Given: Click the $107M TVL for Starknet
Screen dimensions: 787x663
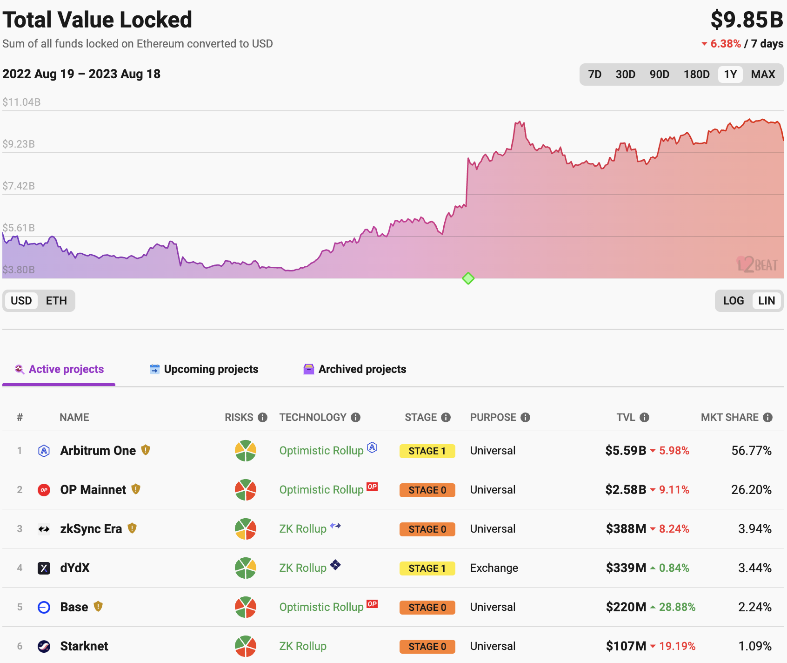Looking at the screenshot, I should coord(626,646).
